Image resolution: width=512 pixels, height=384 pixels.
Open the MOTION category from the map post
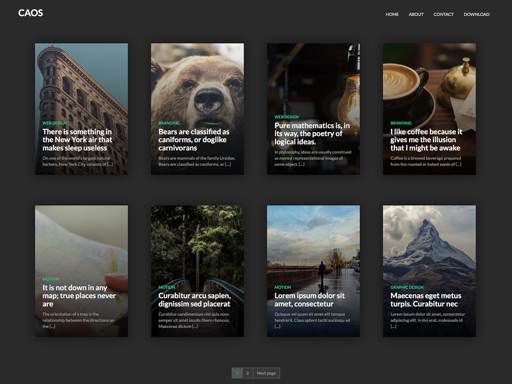pyautogui.click(x=50, y=279)
